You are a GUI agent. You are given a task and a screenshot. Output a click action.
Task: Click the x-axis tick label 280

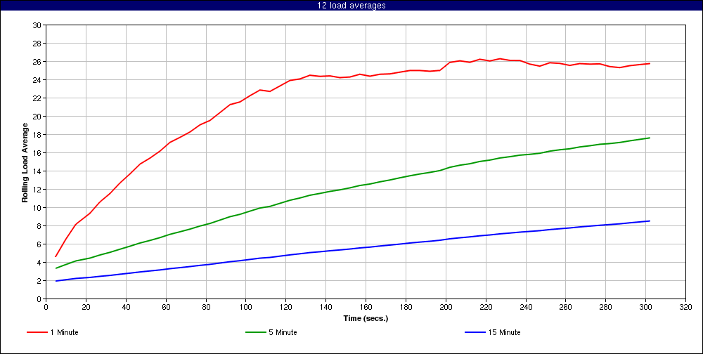pos(606,307)
